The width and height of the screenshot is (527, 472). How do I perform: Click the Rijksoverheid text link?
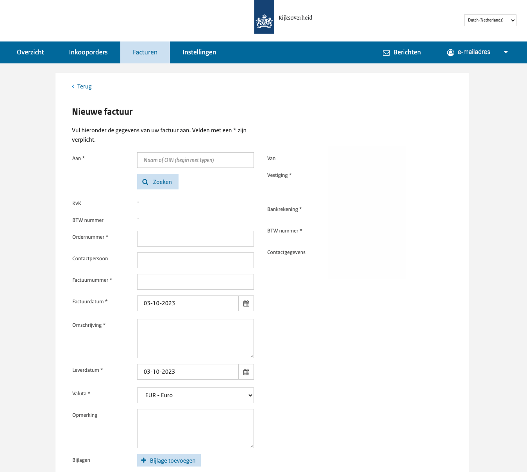point(295,18)
